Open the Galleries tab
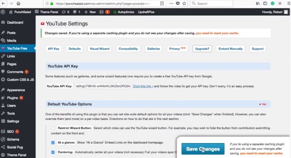The image size is (291, 158). [154, 49]
